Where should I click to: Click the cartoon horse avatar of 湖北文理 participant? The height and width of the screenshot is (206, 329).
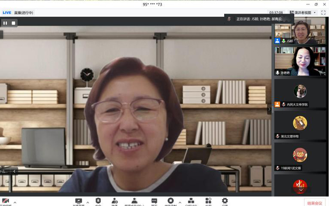click(300, 123)
